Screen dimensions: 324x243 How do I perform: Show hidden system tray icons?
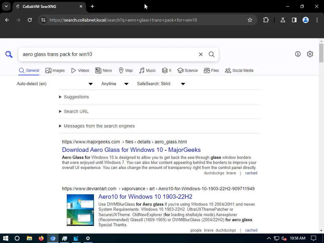coord(269,238)
